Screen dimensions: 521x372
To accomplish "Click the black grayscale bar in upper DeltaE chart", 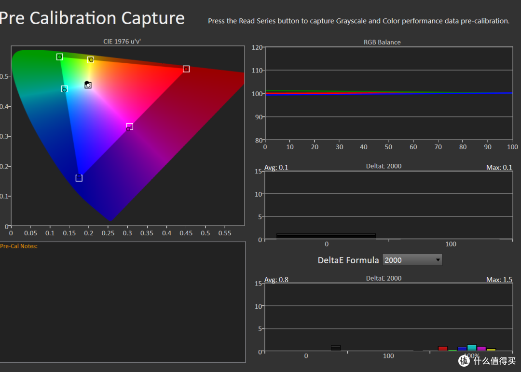I will 326,236.
